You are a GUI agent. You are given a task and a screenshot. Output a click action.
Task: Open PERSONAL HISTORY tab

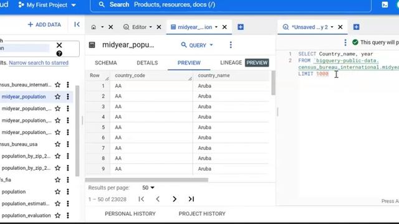pos(130,214)
